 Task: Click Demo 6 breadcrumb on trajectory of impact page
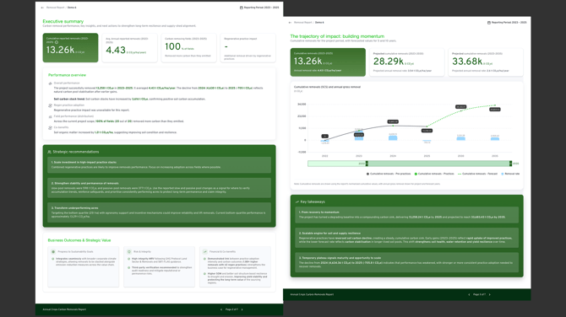(x=319, y=23)
